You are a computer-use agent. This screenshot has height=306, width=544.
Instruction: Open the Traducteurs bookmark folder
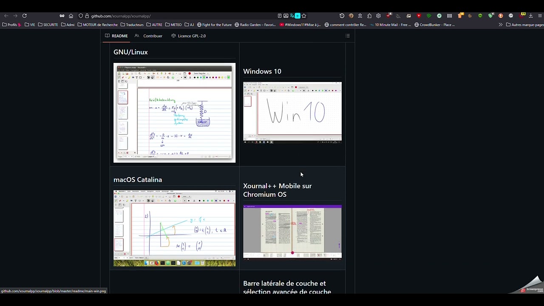coord(132,25)
